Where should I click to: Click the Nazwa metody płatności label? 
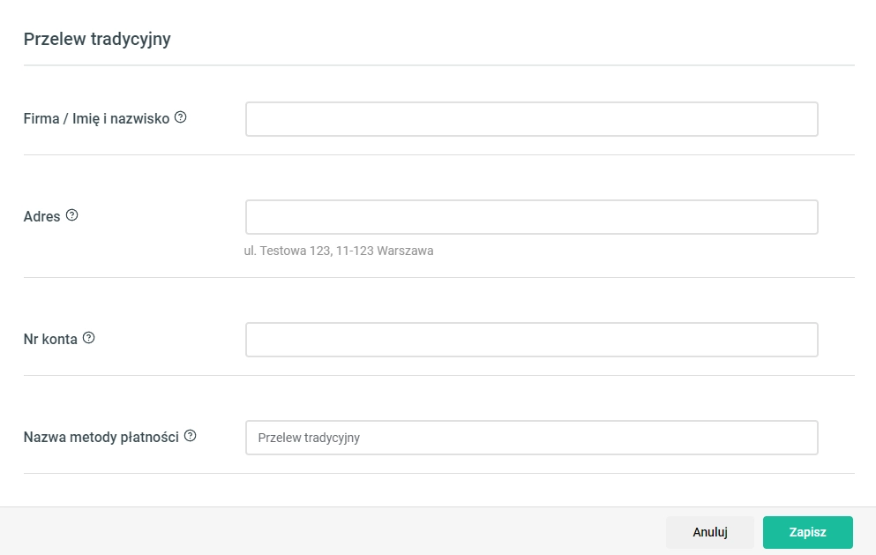(101, 437)
